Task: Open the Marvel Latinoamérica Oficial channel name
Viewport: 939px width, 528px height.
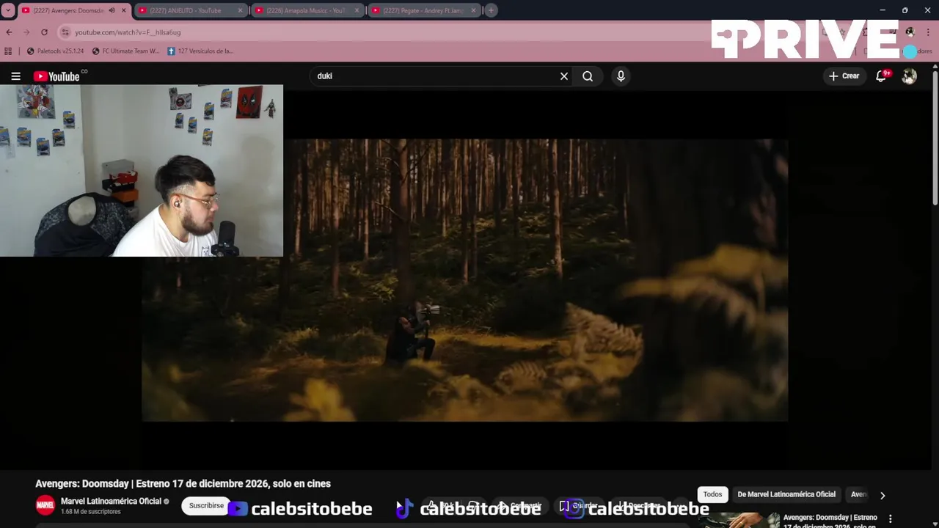Action: tap(111, 502)
